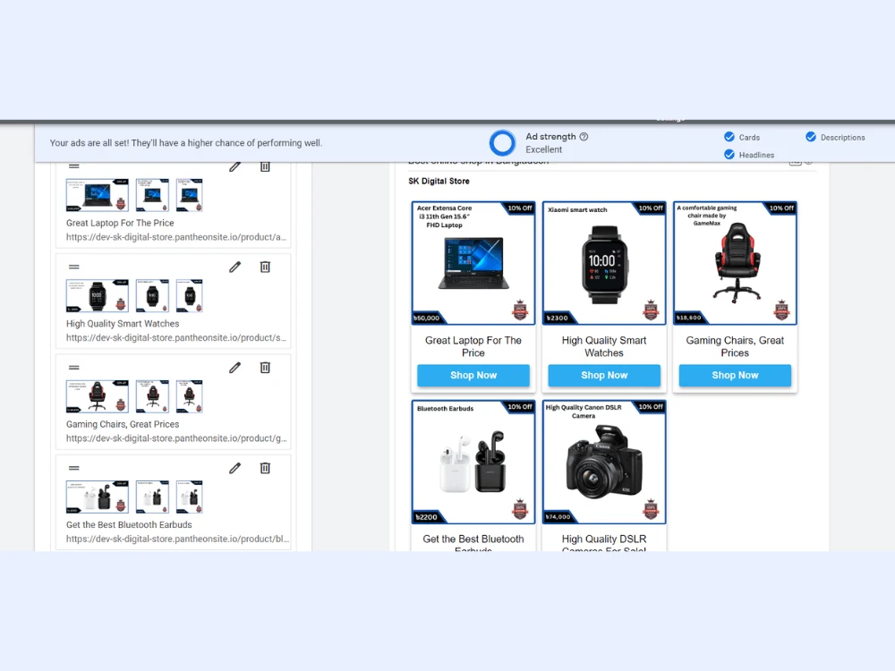
Task: Click the Headlines checkmark indicator
Action: tap(729, 154)
